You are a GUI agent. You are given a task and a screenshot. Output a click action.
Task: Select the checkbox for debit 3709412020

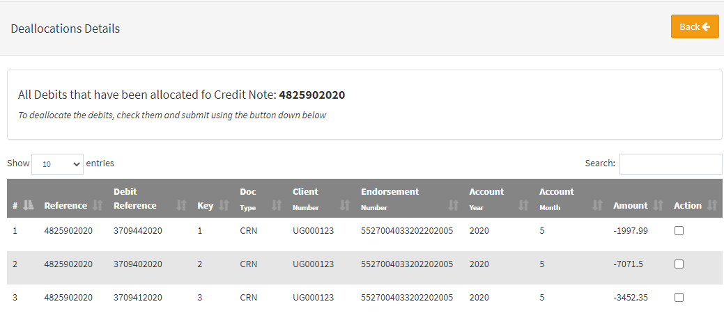point(679,297)
